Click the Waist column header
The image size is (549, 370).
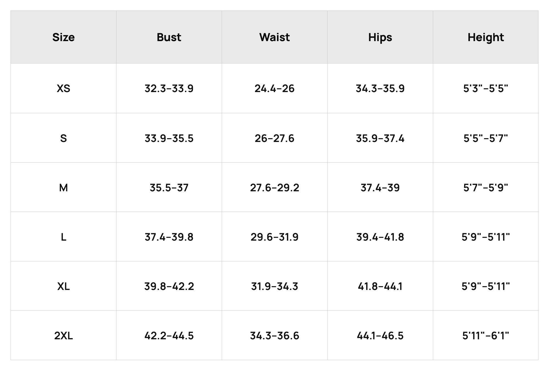point(274,37)
